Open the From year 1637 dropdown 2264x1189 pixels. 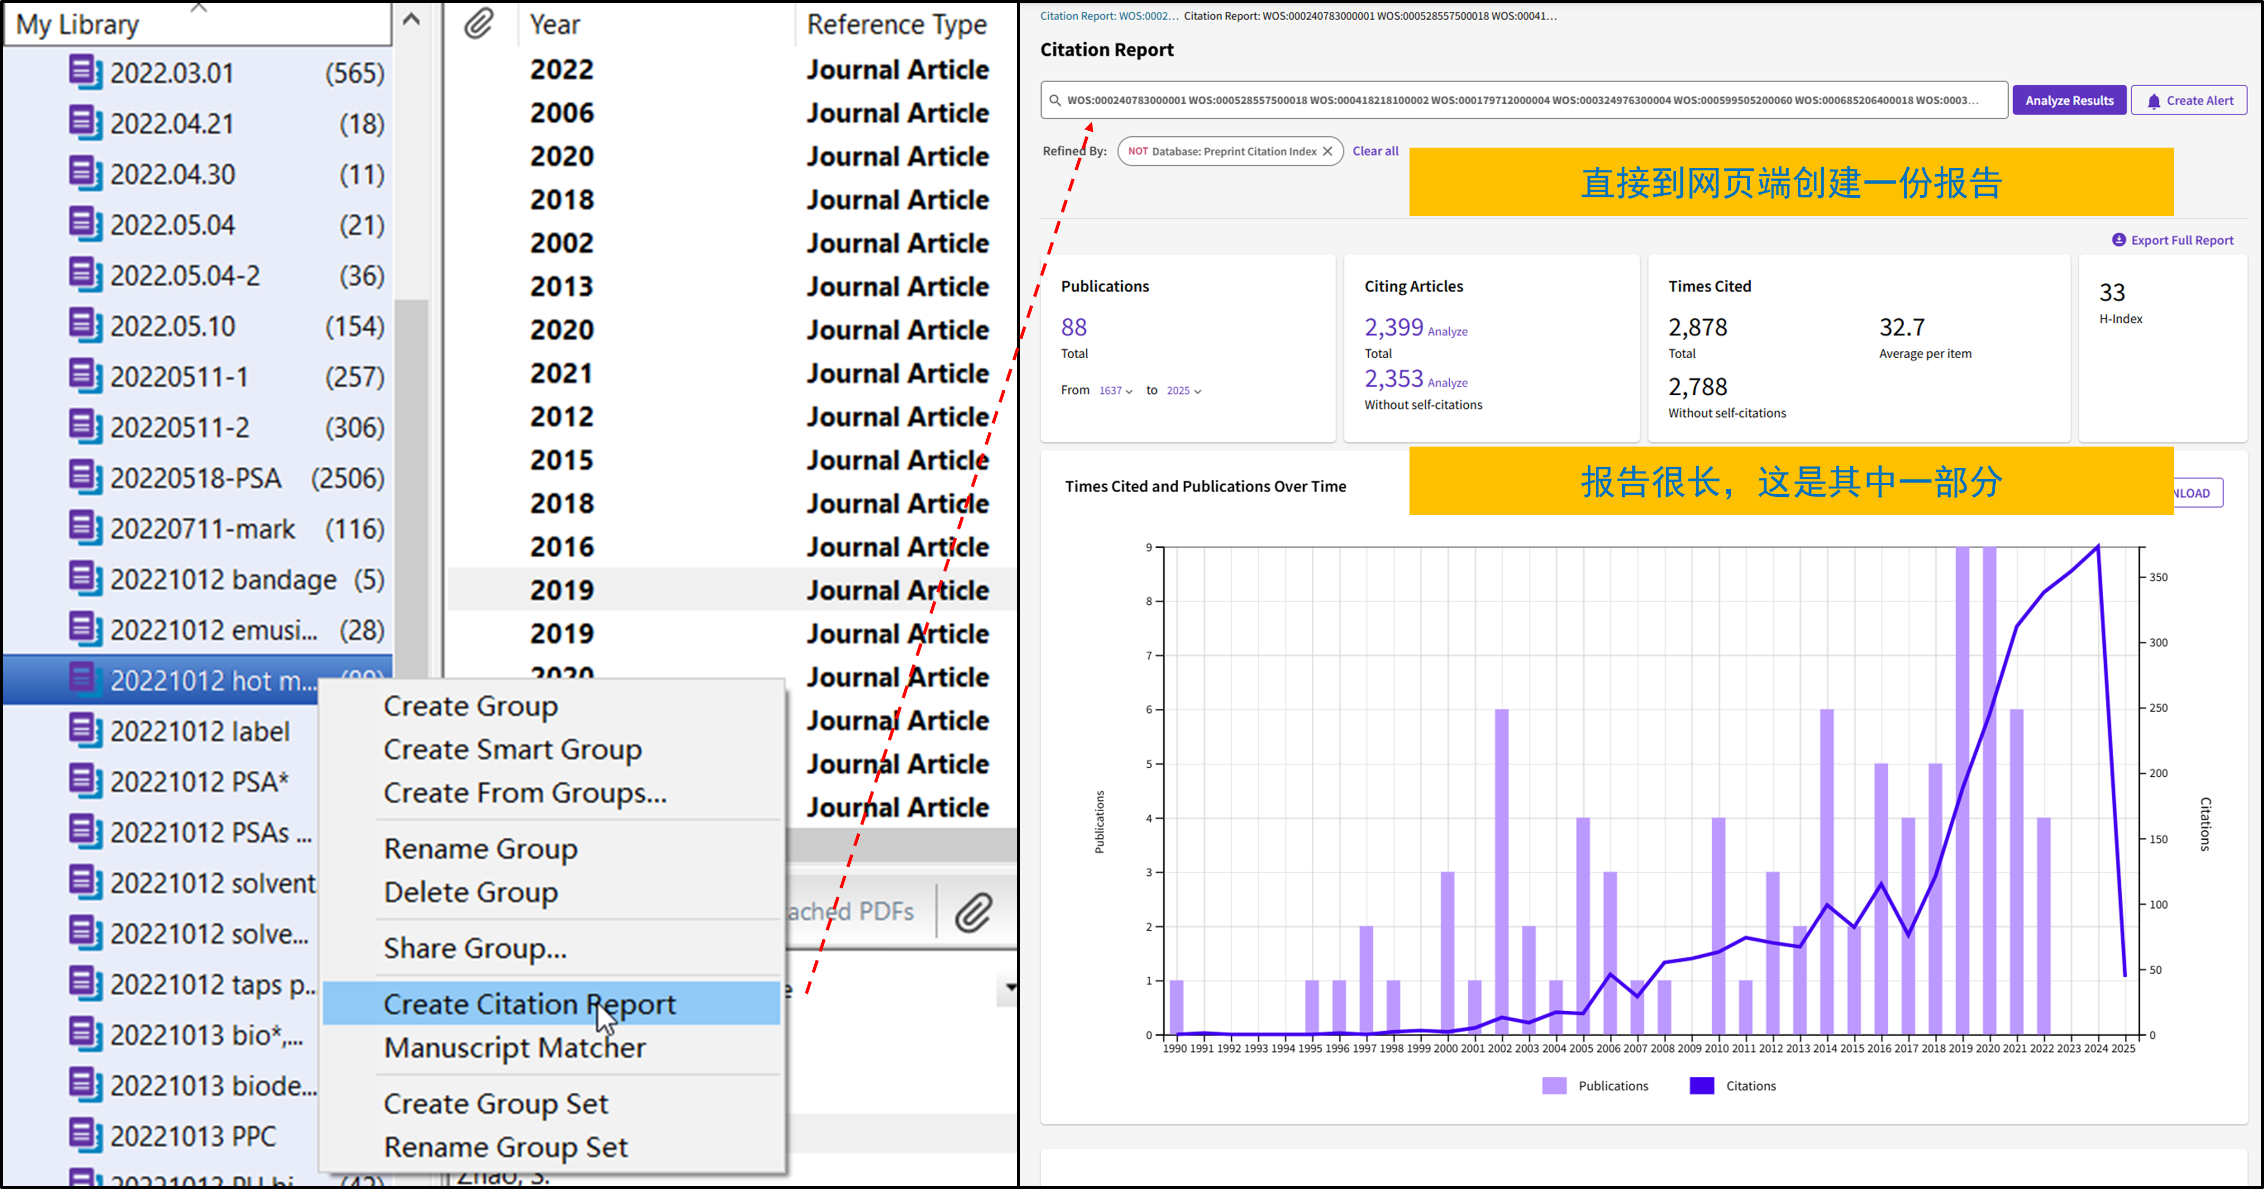pos(1115,390)
